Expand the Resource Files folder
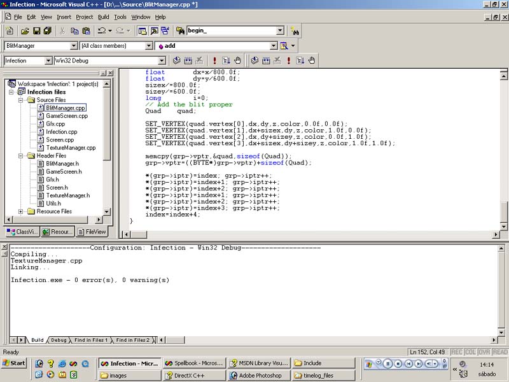The width and height of the screenshot is (509, 382). [20, 212]
